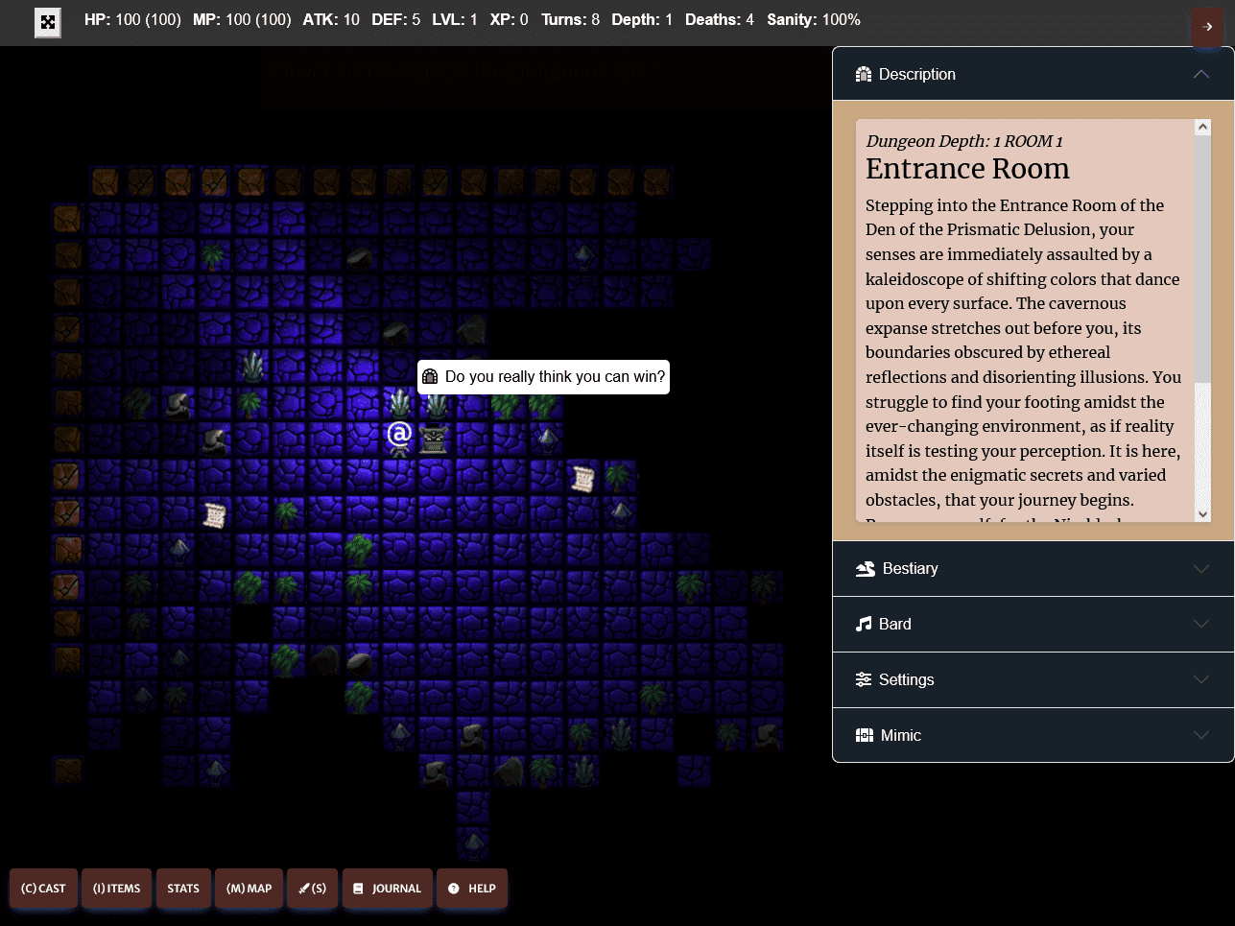This screenshot has width=1235, height=926.
Task: Collapse the side panel with the arrow button
Action: coord(1207,27)
